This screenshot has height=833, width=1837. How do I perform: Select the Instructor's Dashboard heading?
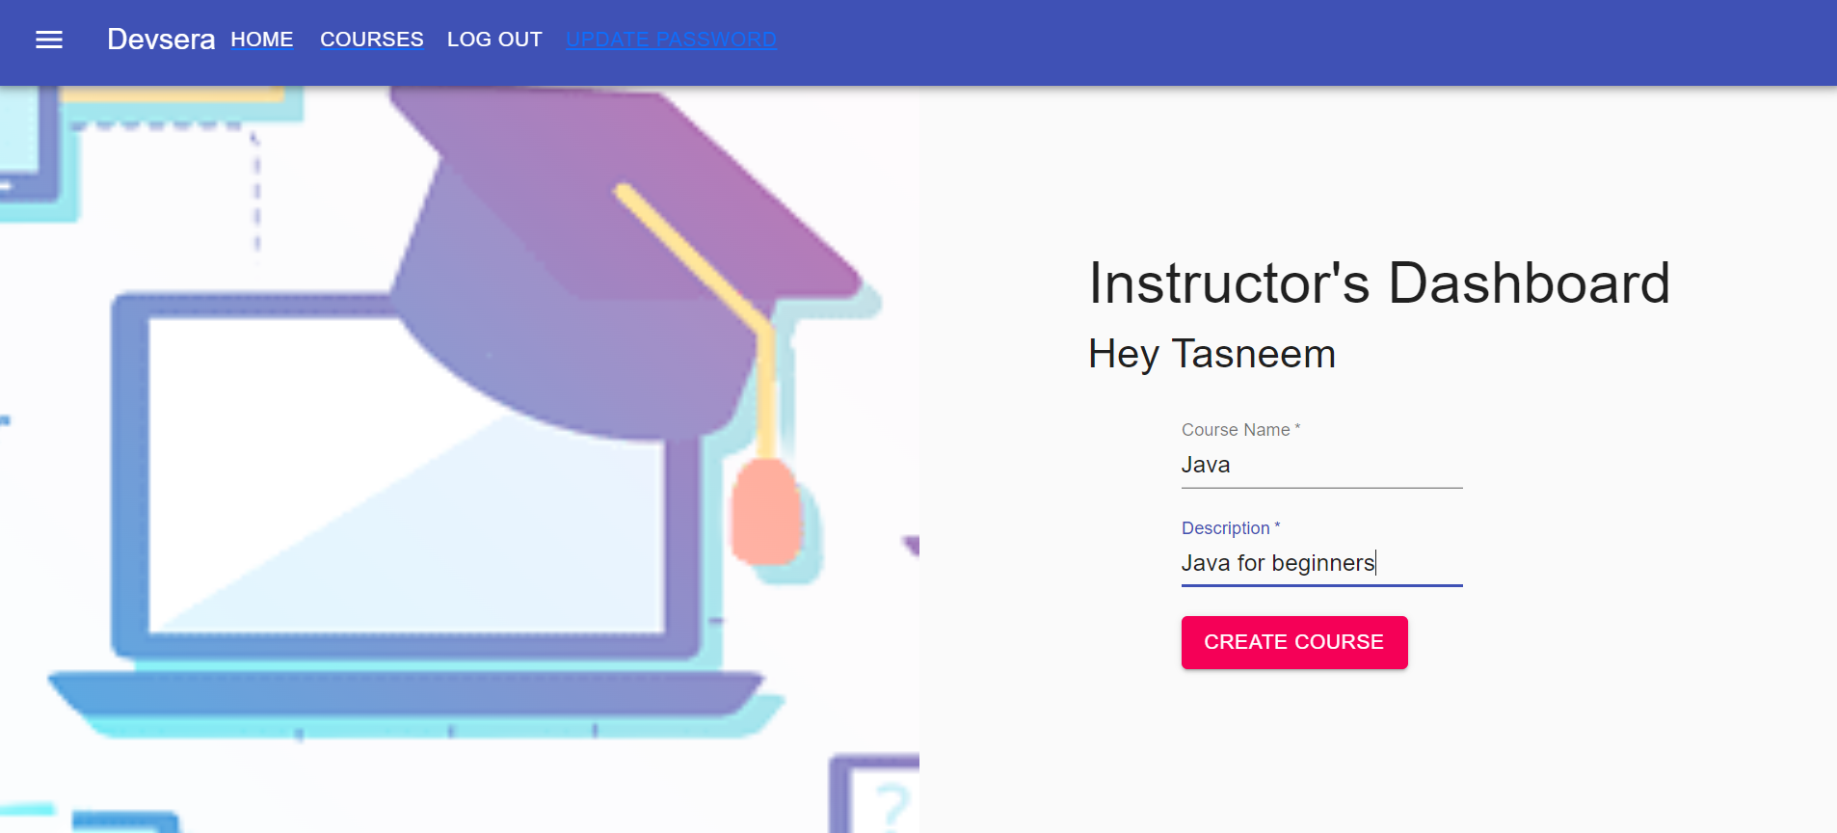tap(1379, 283)
